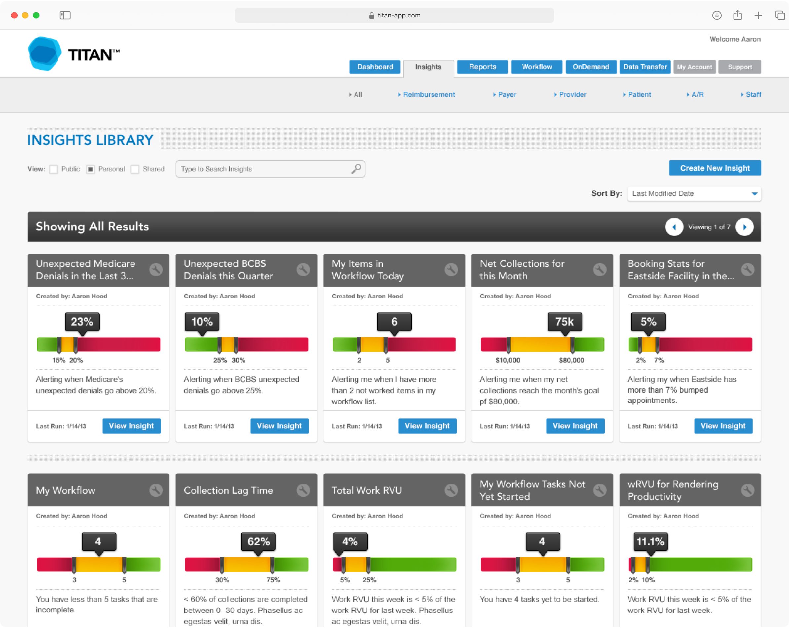Click the Safari share icon

point(737,15)
